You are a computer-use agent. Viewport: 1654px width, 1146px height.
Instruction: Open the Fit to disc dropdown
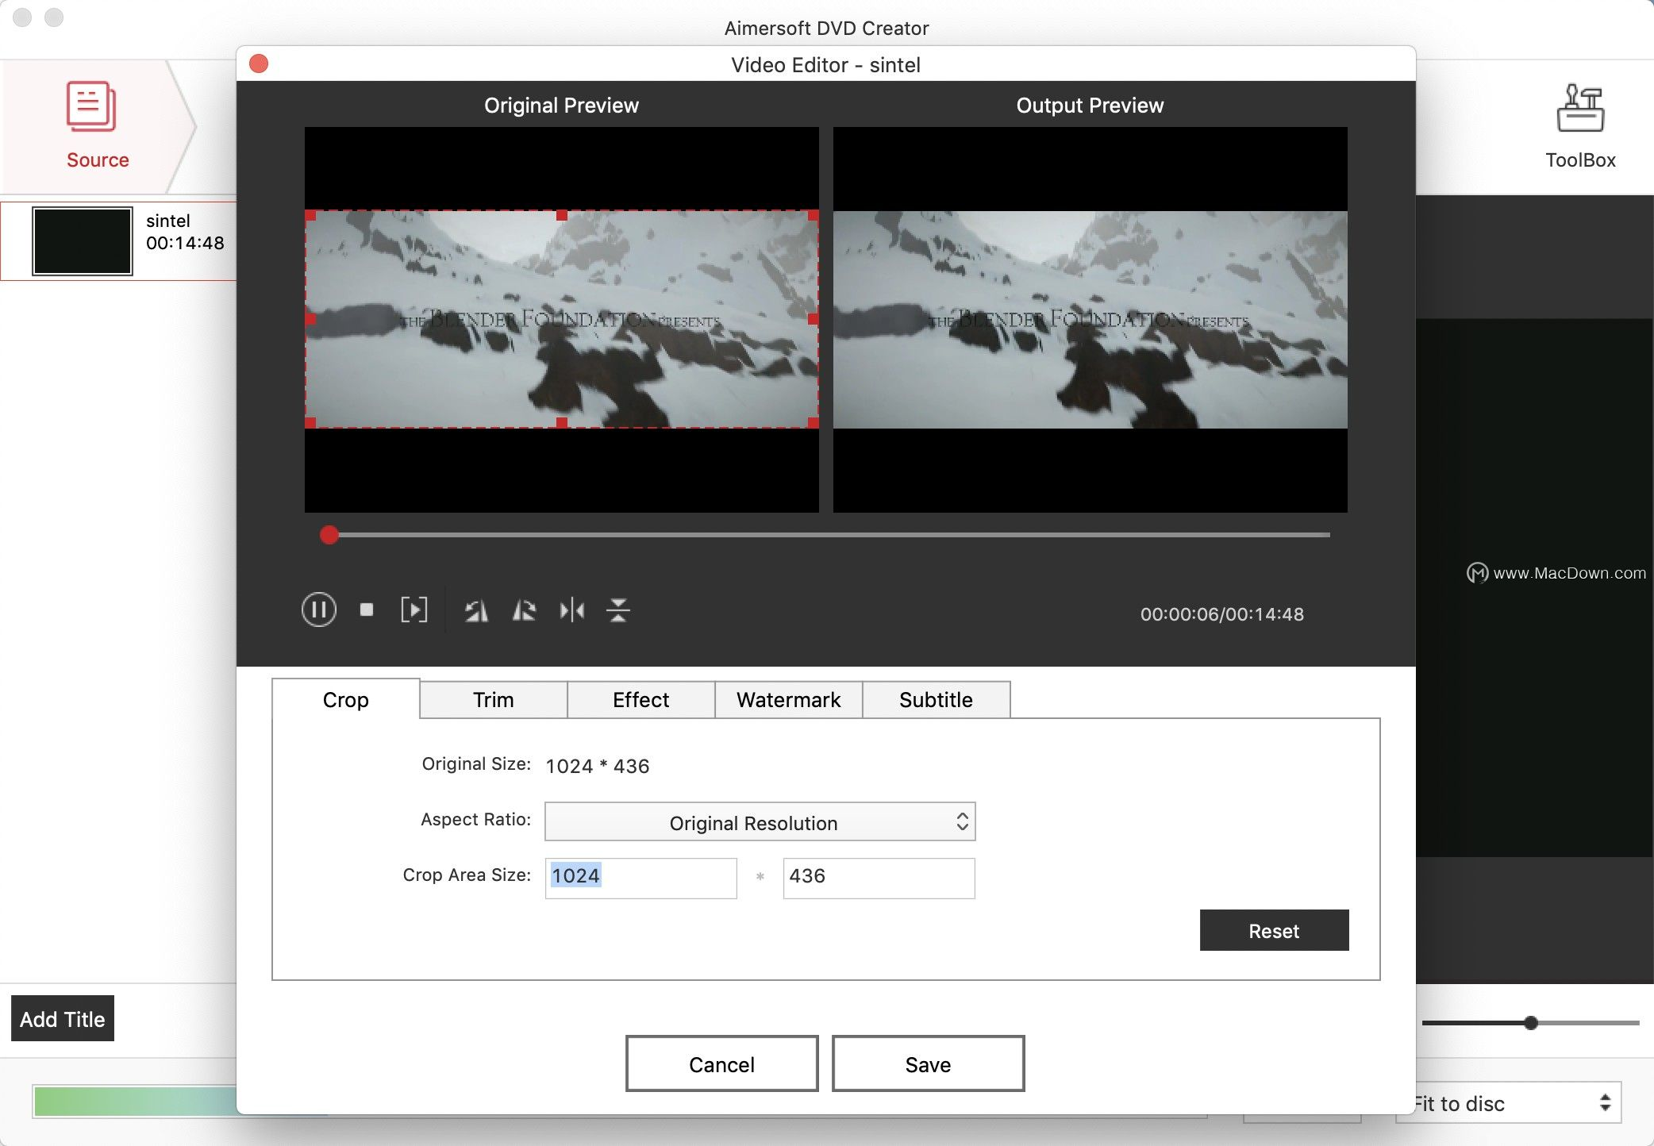coord(1508,1102)
